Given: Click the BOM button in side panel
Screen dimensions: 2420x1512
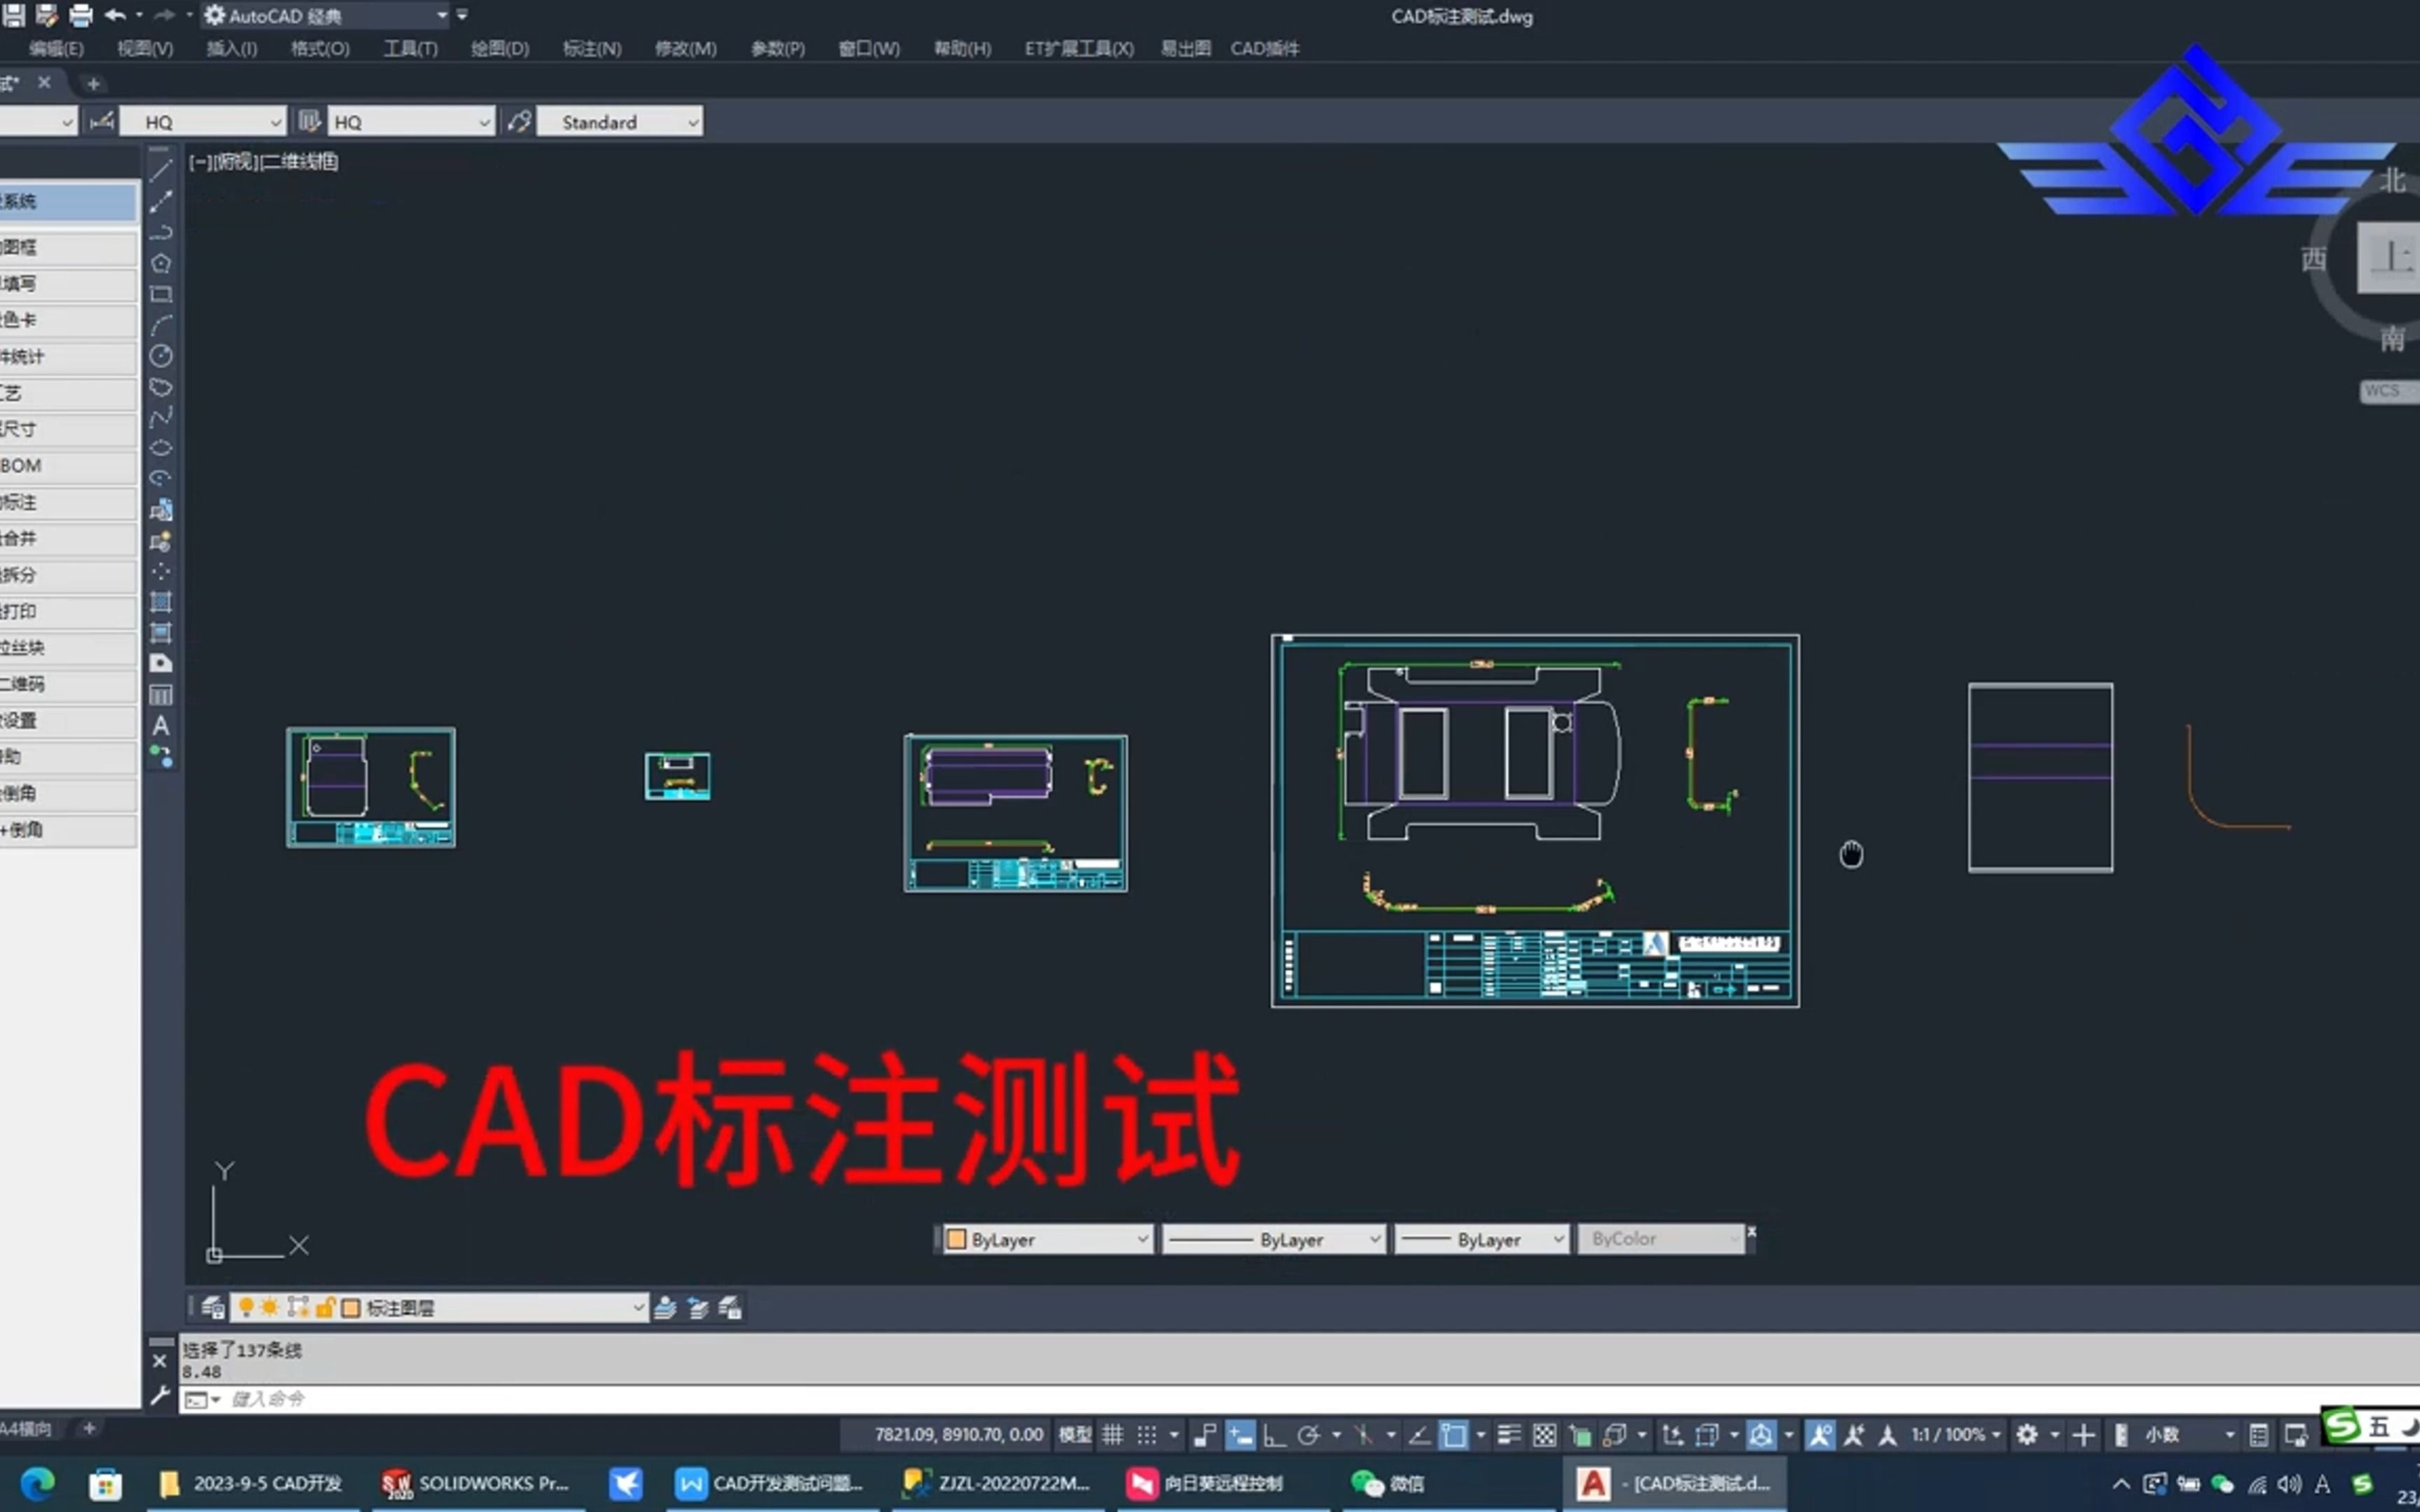Looking at the screenshot, I should (x=68, y=466).
